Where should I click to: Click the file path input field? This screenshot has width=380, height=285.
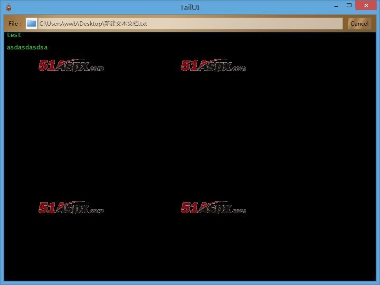[190, 23]
